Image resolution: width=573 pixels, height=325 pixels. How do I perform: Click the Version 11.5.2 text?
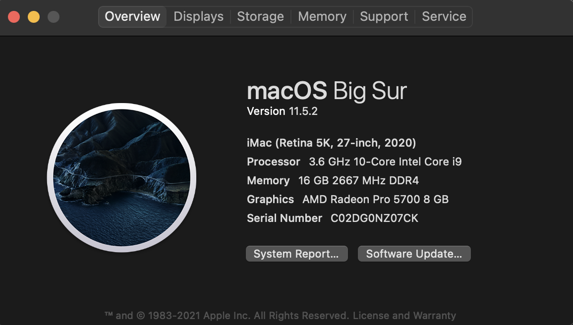tap(282, 111)
